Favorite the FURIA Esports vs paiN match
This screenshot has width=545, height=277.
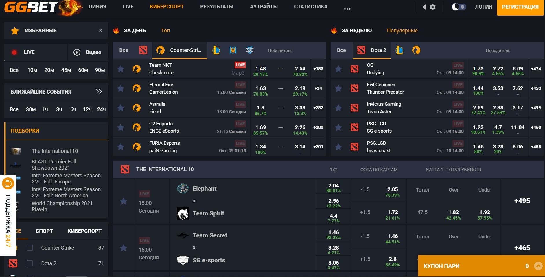coord(121,147)
